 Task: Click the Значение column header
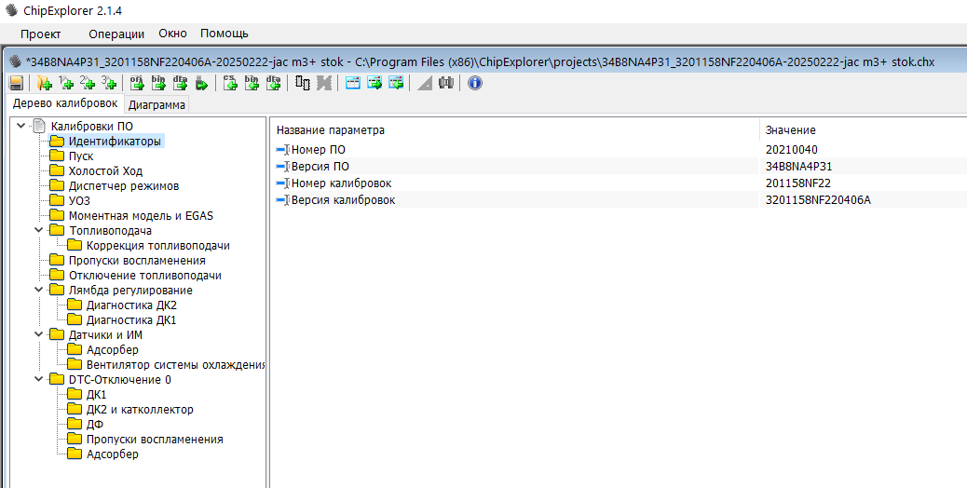click(x=790, y=130)
